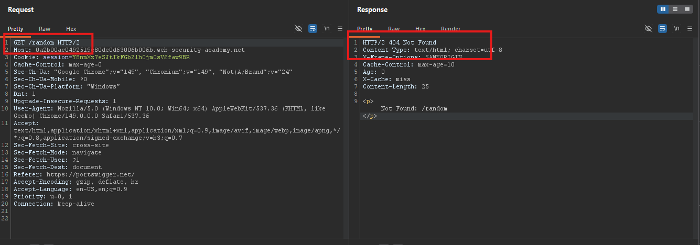Open the Render tab in Response panel
The width and height of the screenshot is (700, 245).
click(x=450, y=29)
